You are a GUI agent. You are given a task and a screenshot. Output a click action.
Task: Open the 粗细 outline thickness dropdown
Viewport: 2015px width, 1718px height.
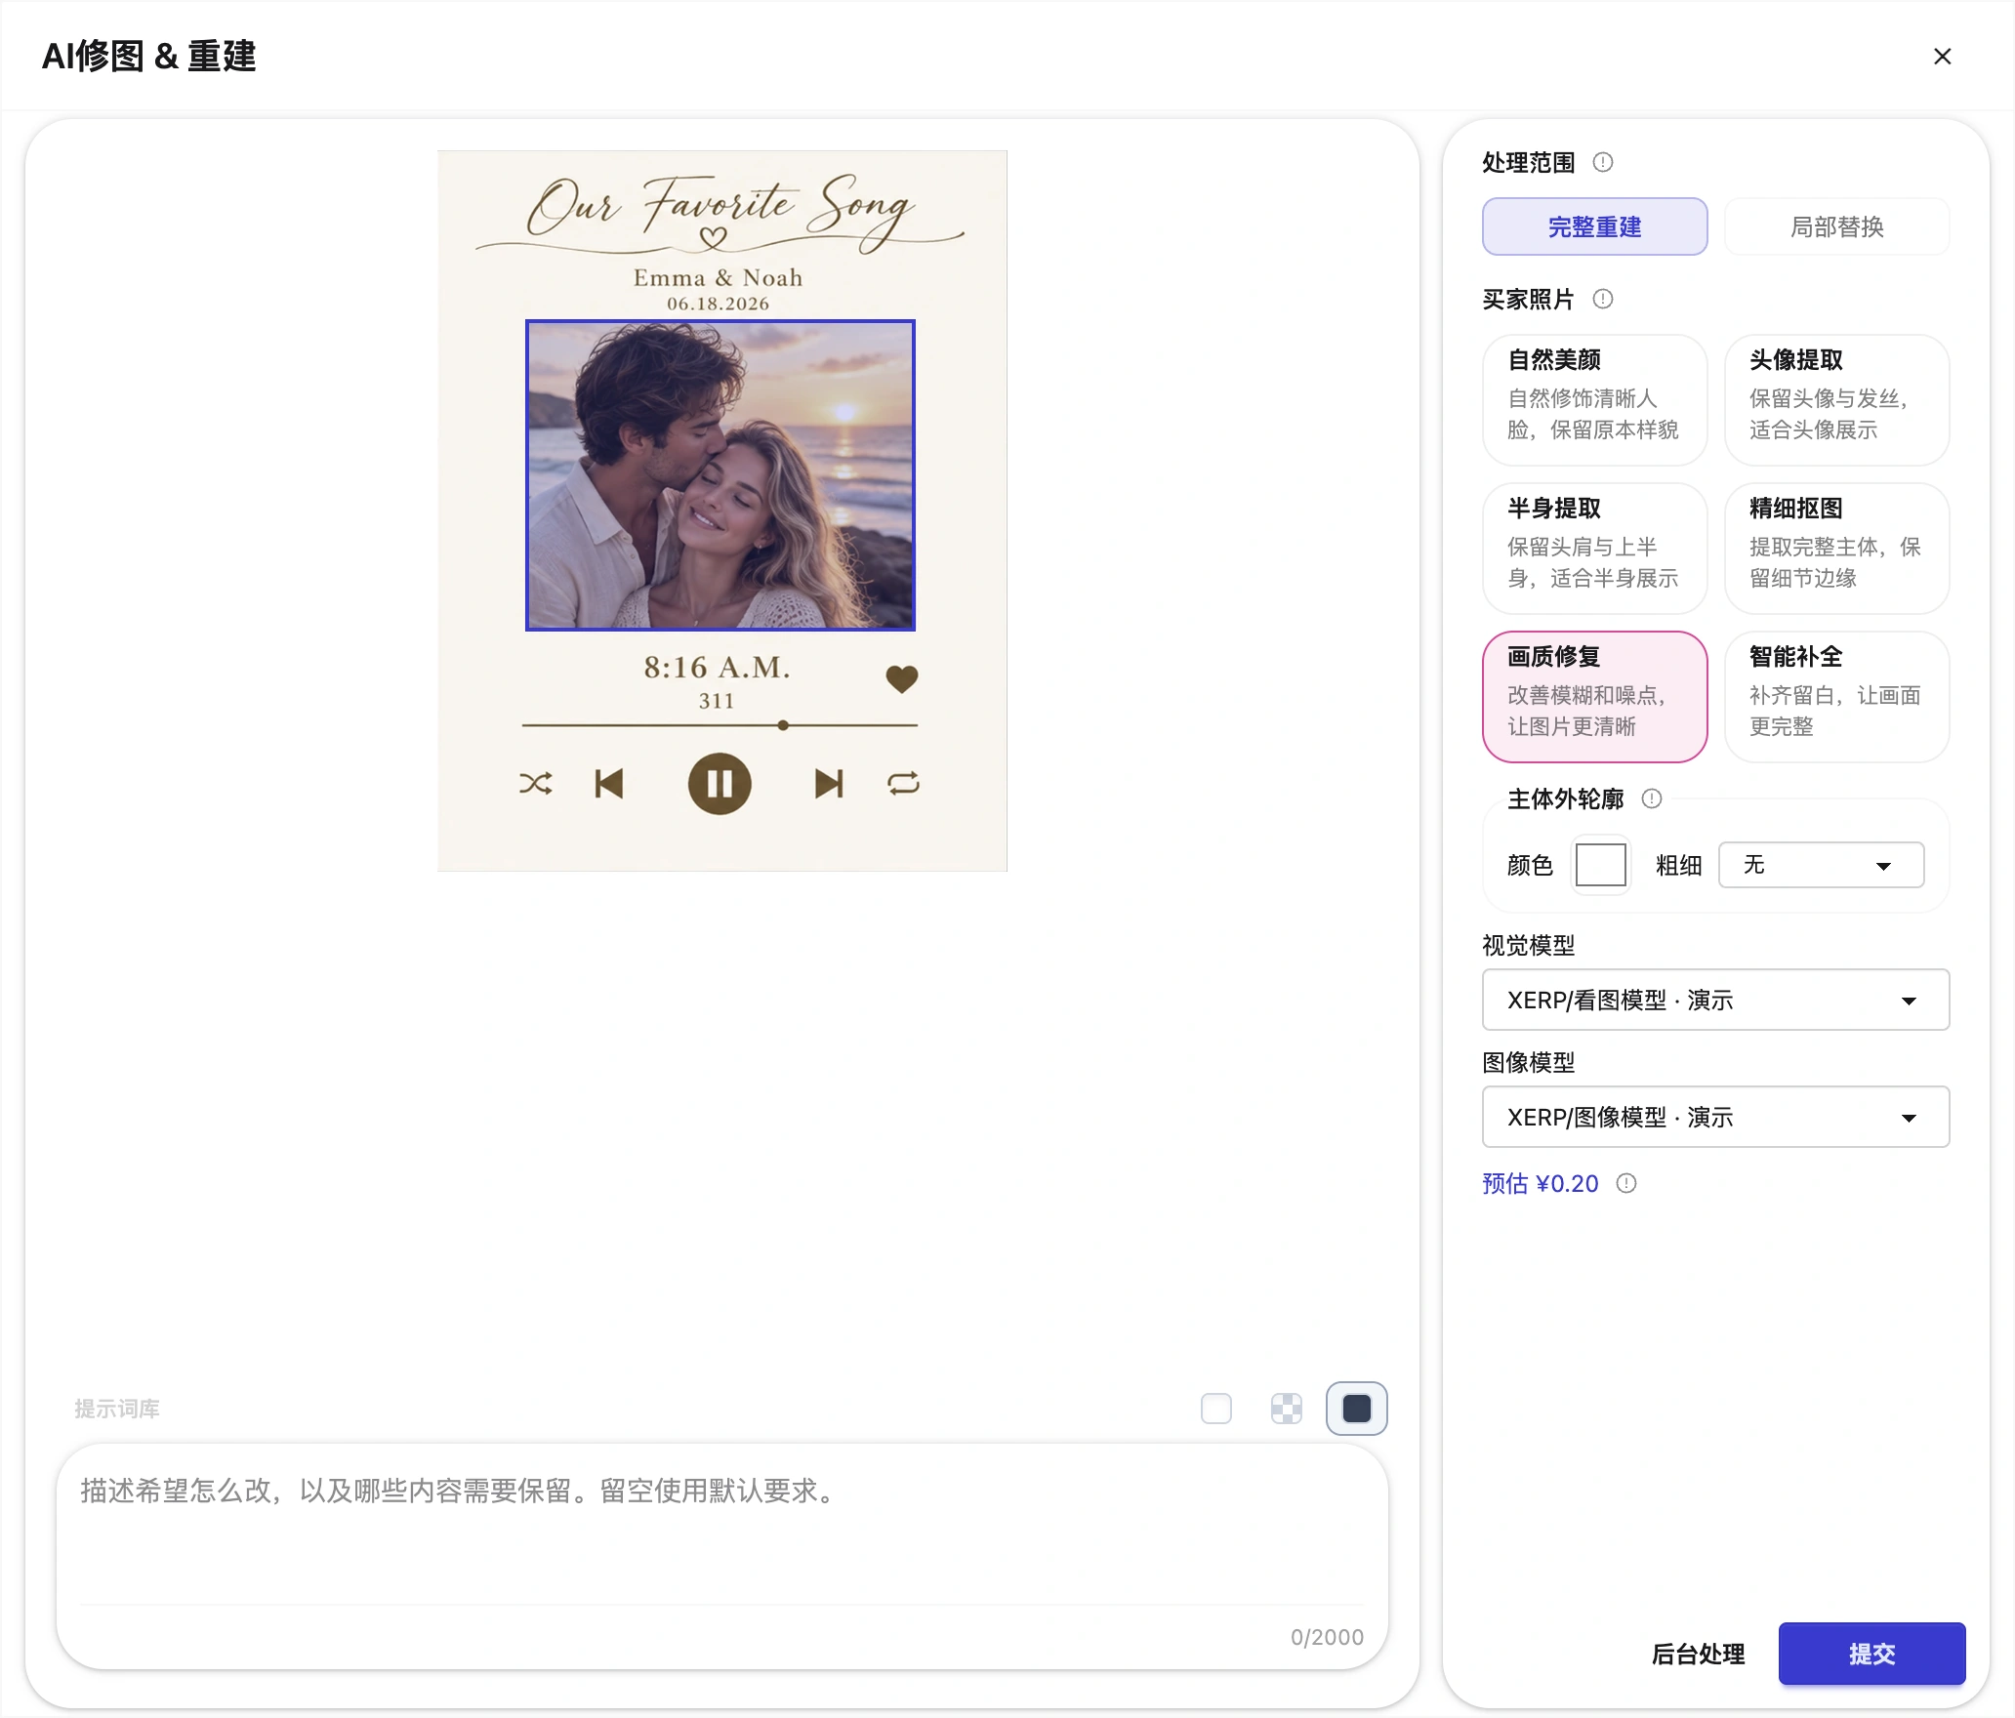coord(1822,865)
